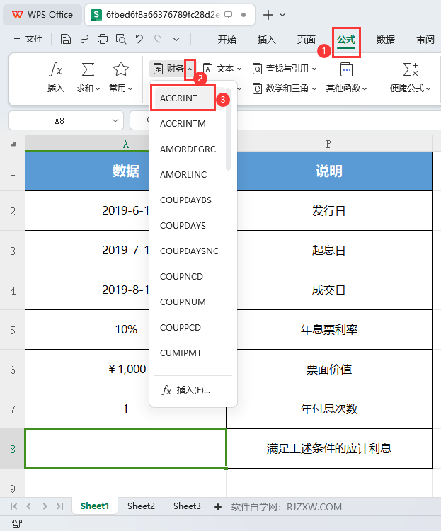Viewport: 441px width, 531px height.
Task: Select COUPDAYBS function
Action: [185, 200]
